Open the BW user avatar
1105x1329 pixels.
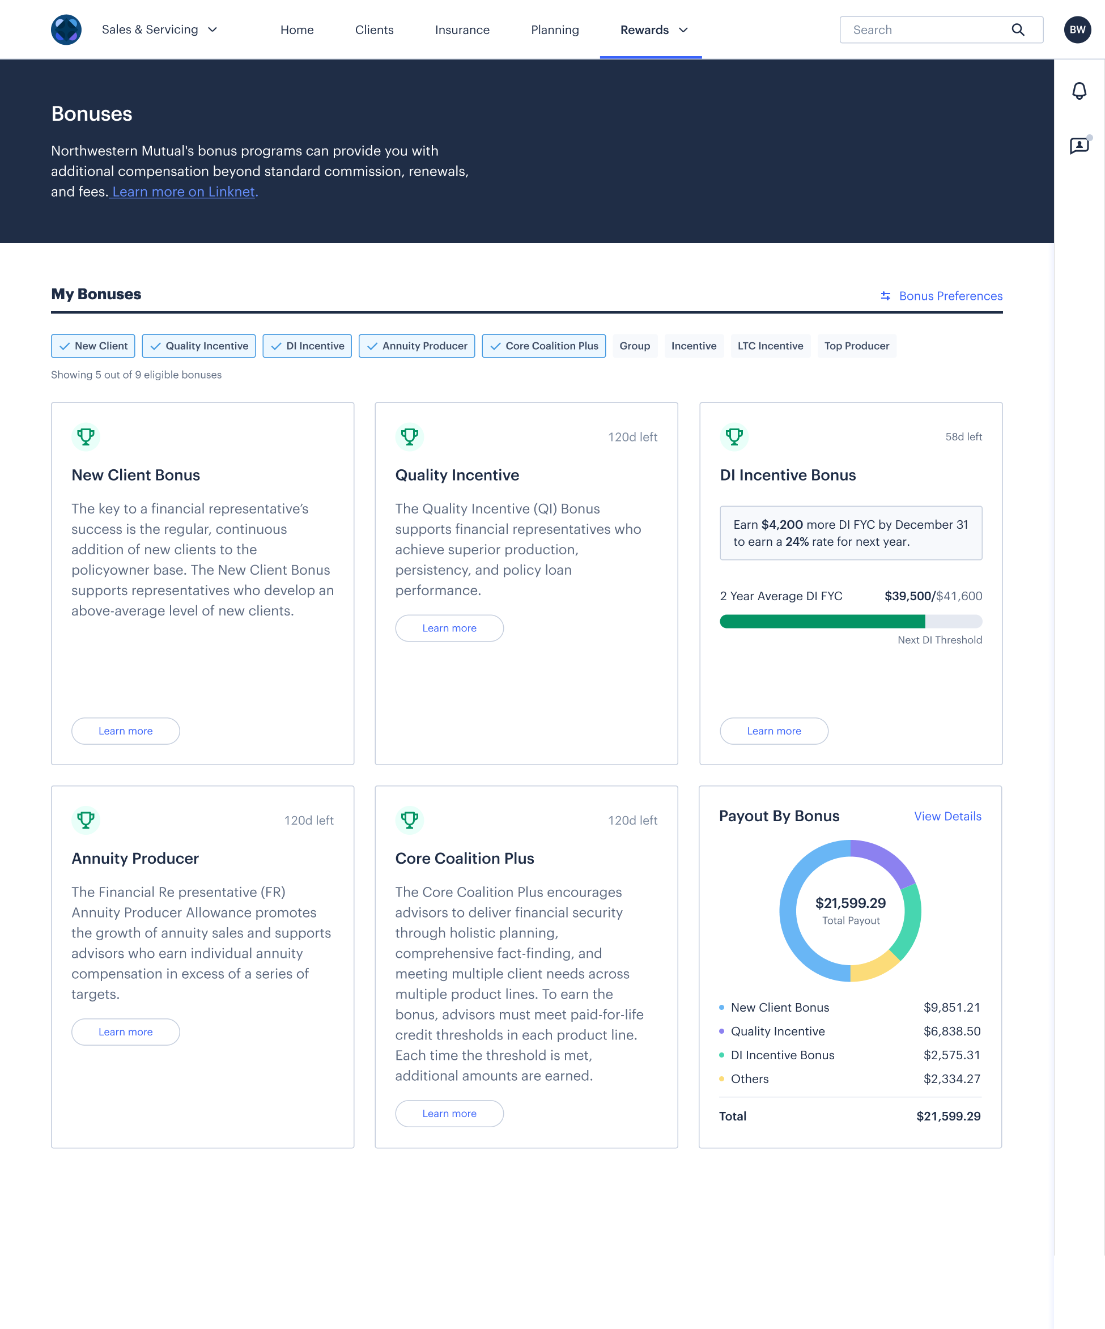1077,29
